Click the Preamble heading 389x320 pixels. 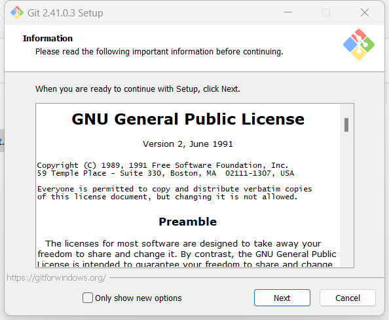pyautogui.click(x=188, y=222)
